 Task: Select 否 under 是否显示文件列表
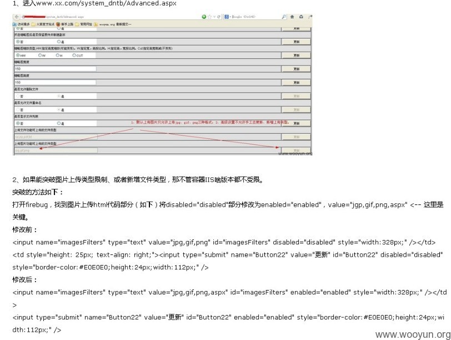pos(18,123)
